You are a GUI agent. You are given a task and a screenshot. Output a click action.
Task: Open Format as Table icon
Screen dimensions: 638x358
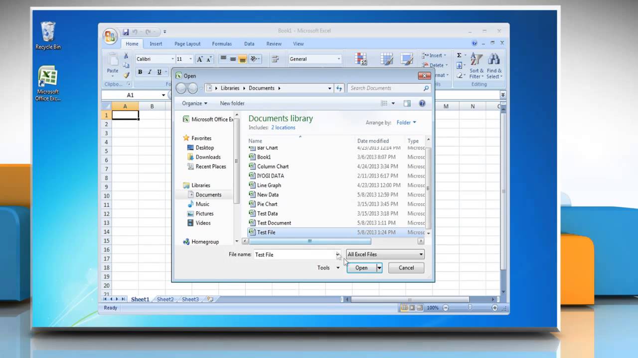(x=387, y=59)
